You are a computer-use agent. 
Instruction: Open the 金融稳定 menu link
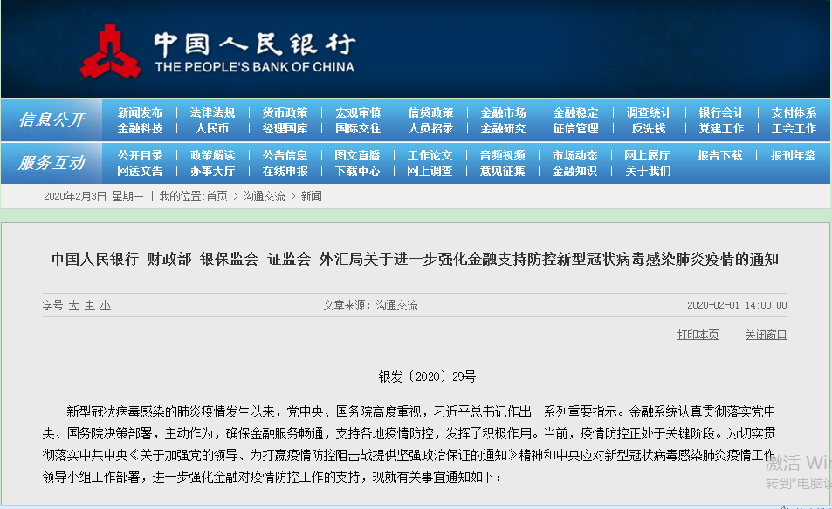click(575, 112)
